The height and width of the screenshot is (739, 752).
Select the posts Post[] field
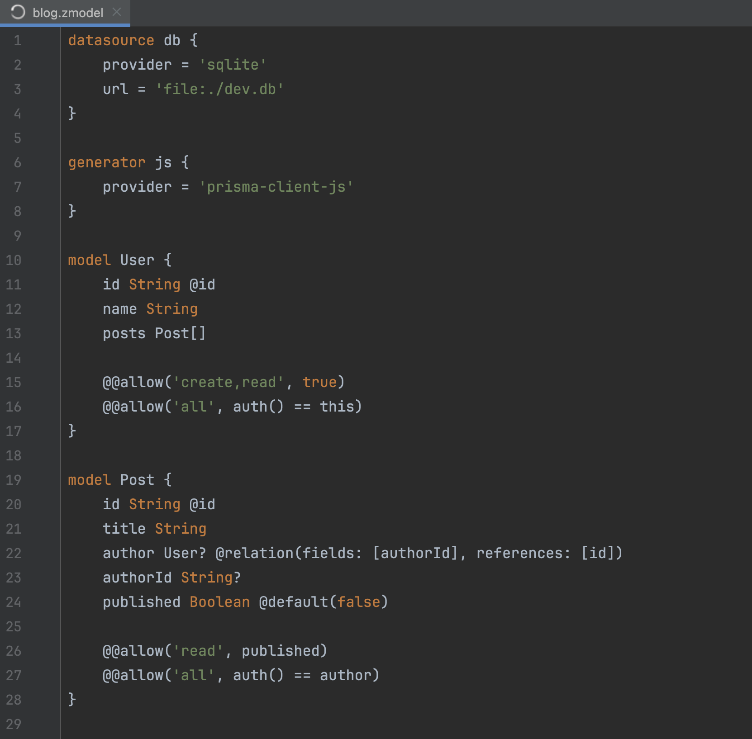click(154, 333)
